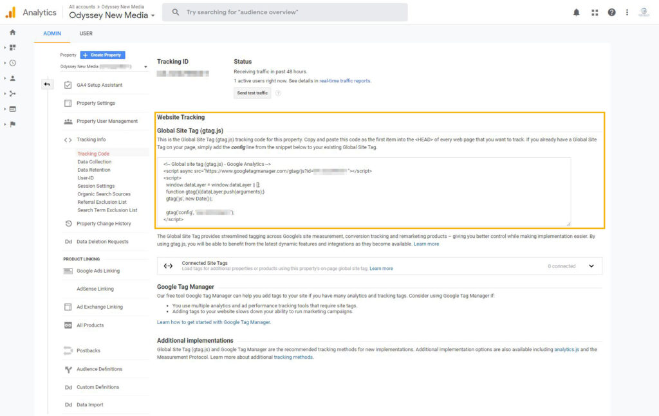Click the Home icon in left sidebar
This screenshot has height=416, width=659.
point(12,32)
